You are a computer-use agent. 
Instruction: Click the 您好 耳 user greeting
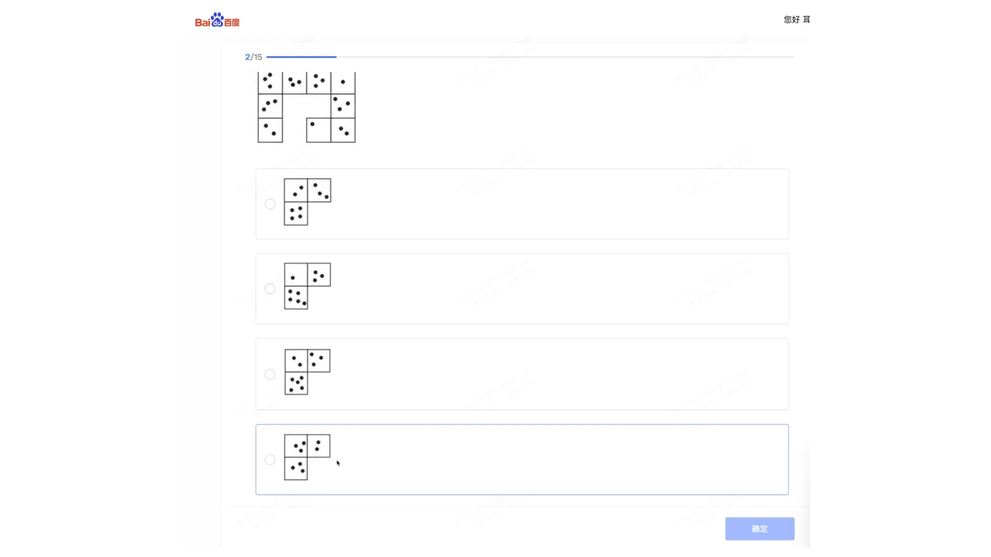point(797,20)
